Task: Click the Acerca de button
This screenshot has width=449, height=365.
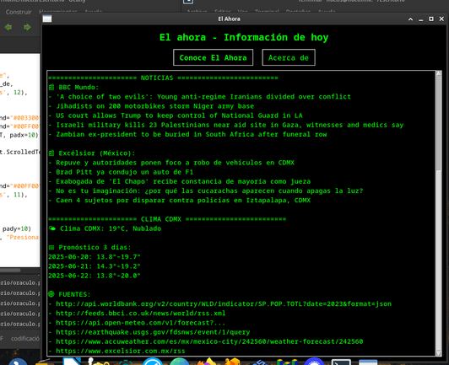Action: point(289,57)
